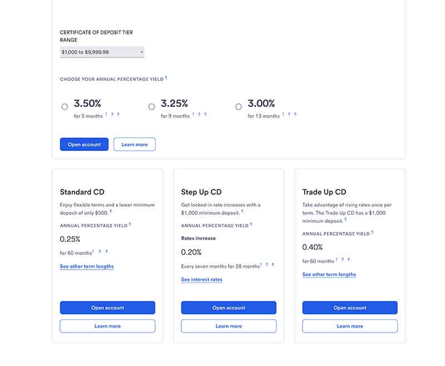Open footnote after Trade Up CD minimum deposit text

point(345,219)
